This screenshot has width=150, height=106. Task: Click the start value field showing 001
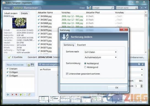pos(139,81)
